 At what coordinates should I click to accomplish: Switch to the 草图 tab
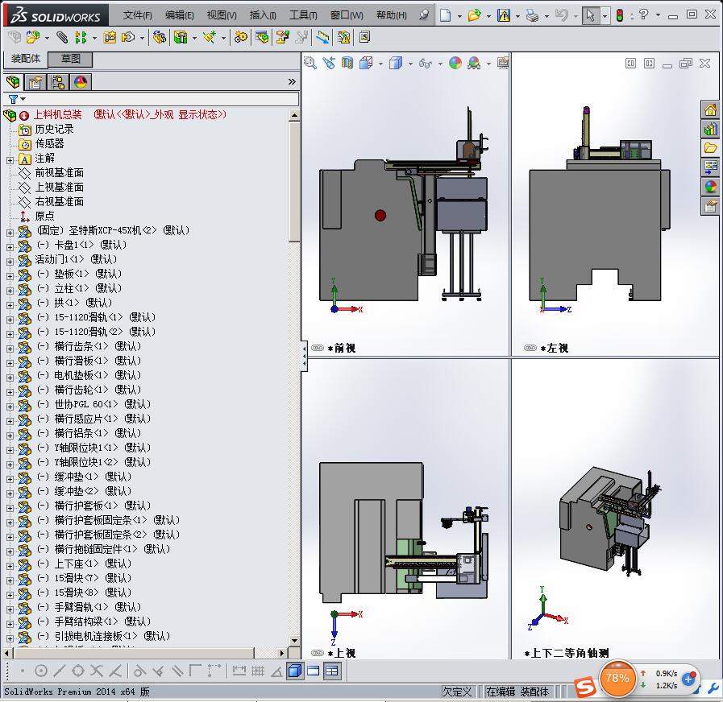tap(71, 59)
